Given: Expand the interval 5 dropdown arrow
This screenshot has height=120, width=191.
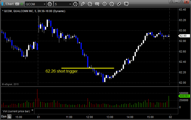Looking at the screenshot, I should pos(70,4).
